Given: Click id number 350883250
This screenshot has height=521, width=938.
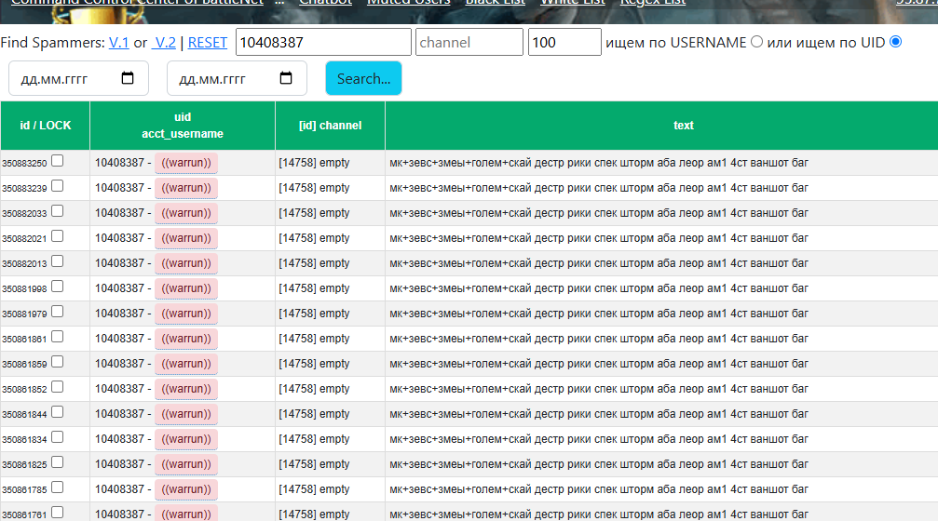Looking at the screenshot, I should (24, 163).
